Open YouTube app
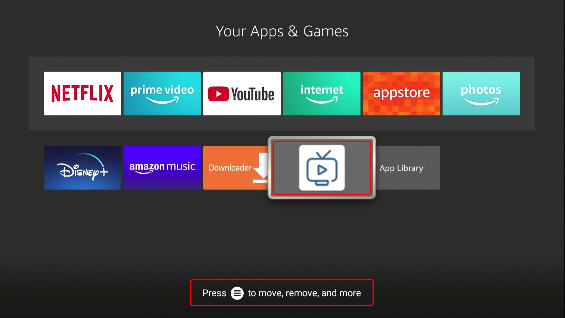565x318 pixels. coord(242,94)
